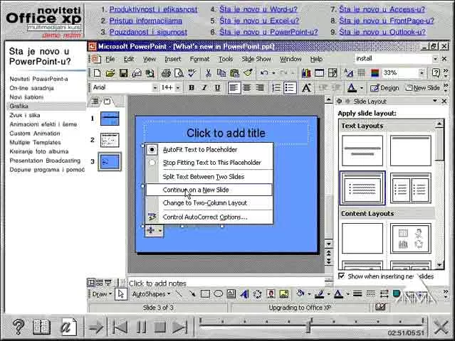Open the Slide Layout task pane dropdown arrow

(434, 101)
